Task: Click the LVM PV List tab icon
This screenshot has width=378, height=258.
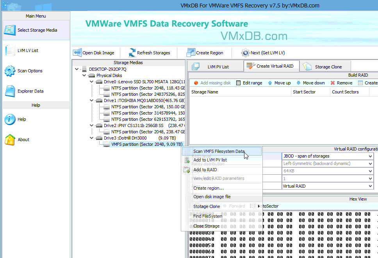Action: pos(196,66)
